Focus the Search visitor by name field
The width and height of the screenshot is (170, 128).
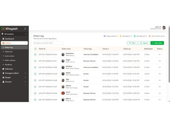tap(48, 43)
